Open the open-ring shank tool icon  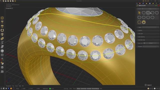(x=2, y=30)
